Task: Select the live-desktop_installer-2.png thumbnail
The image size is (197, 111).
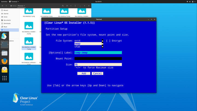Action: click(x=29, y=26)
